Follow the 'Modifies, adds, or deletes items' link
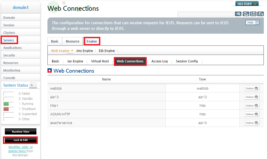This screenshot has width=267, height=159. 20,149
